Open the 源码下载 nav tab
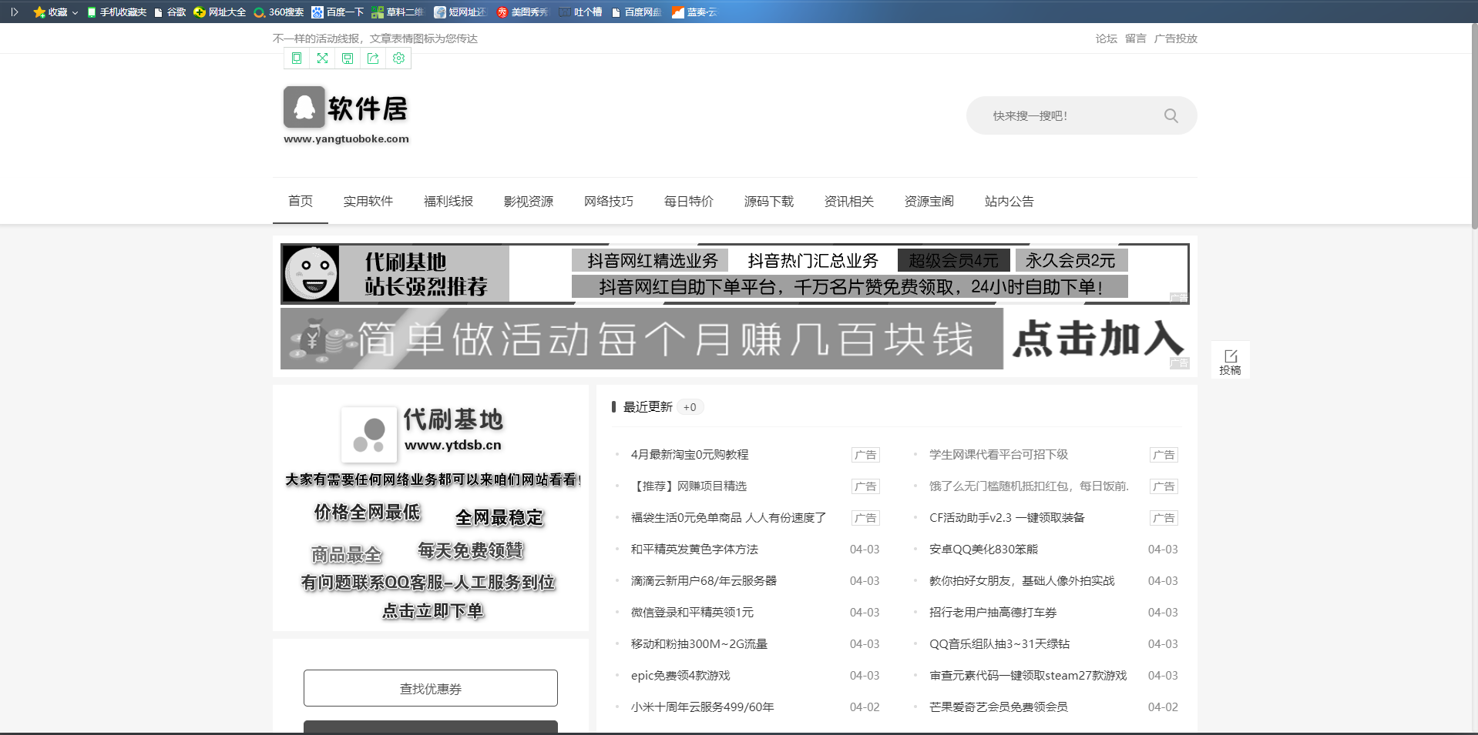Viewport: 1478px width, 735px height. 769,202
